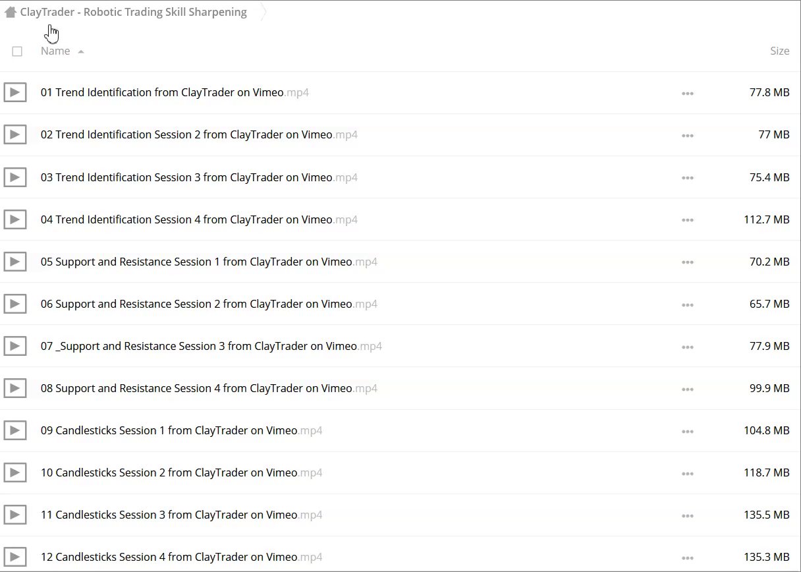Click video icon for 02 Trend Identification Session 2

[x=15, y=135]
